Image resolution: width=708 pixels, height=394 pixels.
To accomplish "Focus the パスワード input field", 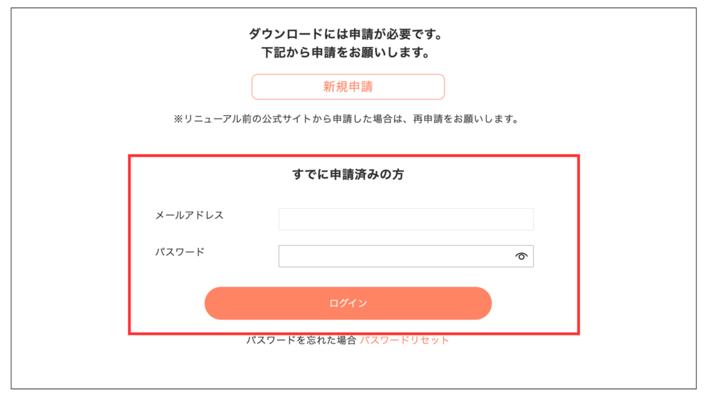I will 394,256.
